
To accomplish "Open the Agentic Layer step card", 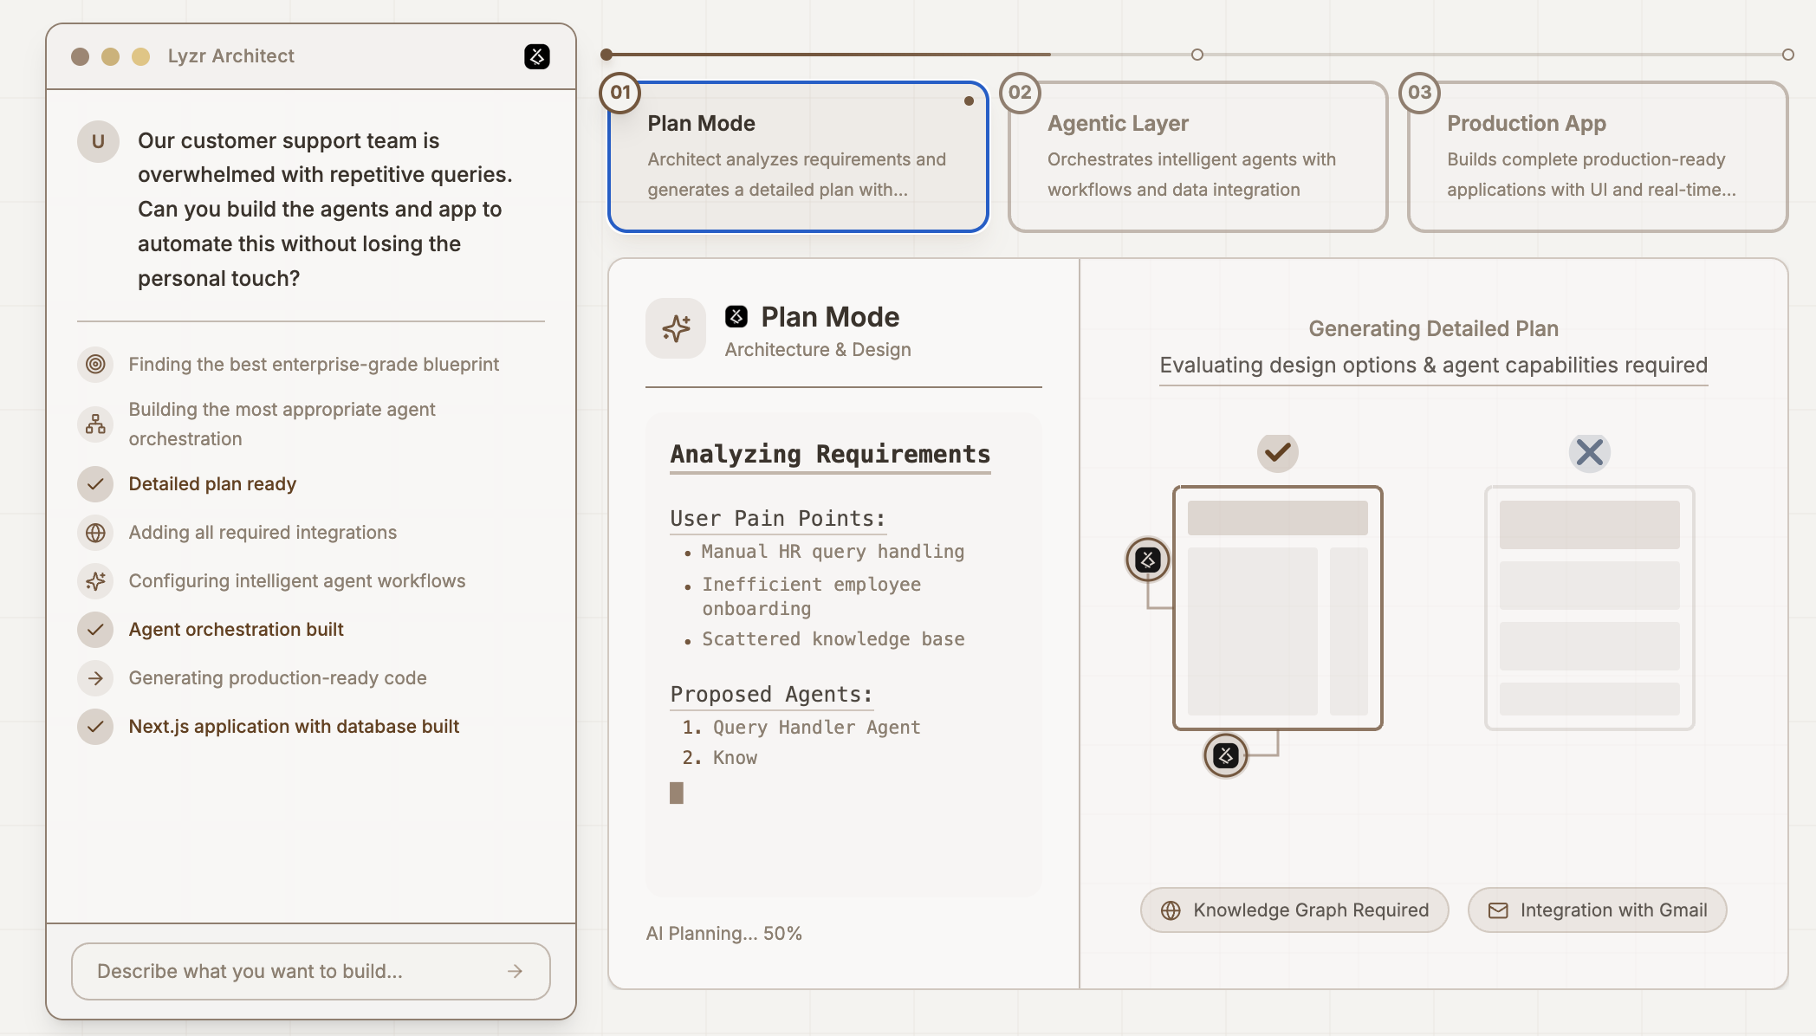I will 1197,157.
